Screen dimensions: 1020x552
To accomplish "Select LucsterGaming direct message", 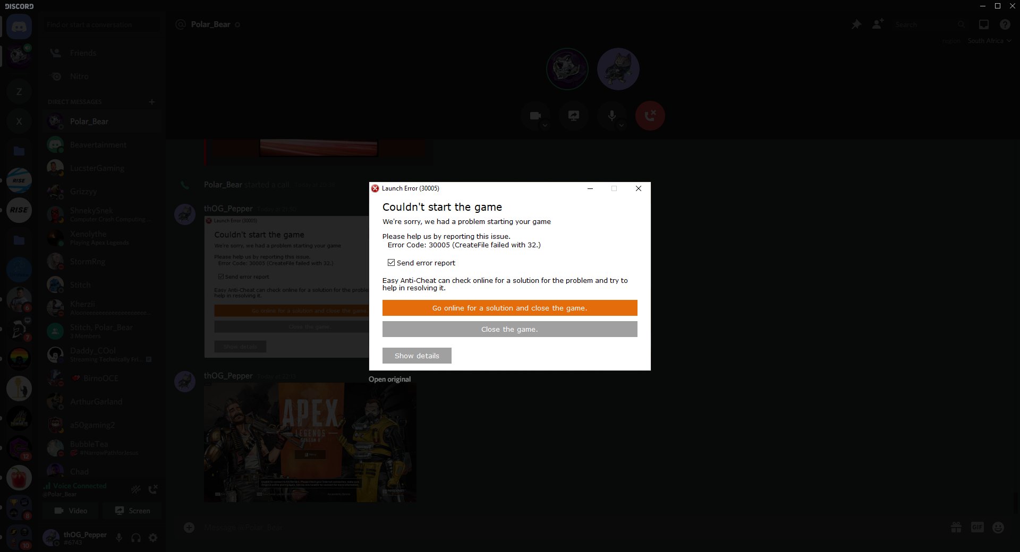I will pos(101,168).
